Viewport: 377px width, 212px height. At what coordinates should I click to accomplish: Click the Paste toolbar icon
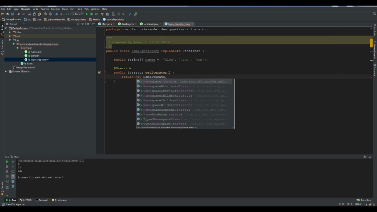(x=39, y=14)
